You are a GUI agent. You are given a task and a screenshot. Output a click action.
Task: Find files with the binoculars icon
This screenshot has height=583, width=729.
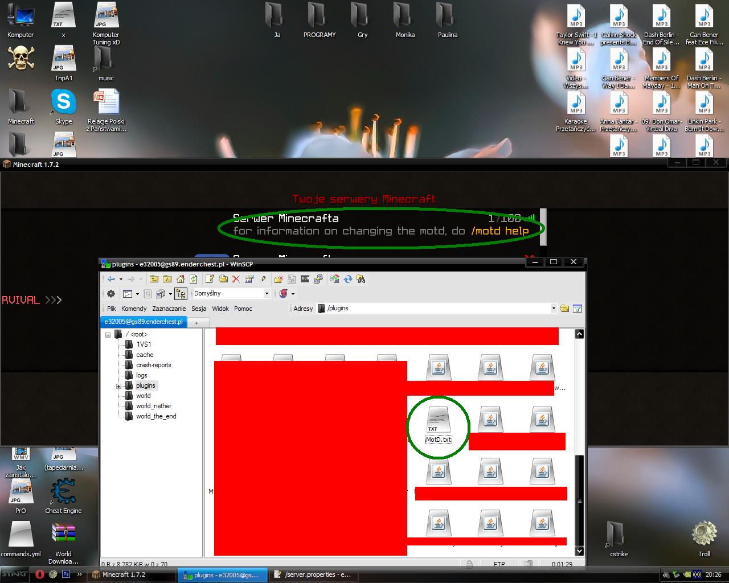pyautogui.click(x=361, y=279)
